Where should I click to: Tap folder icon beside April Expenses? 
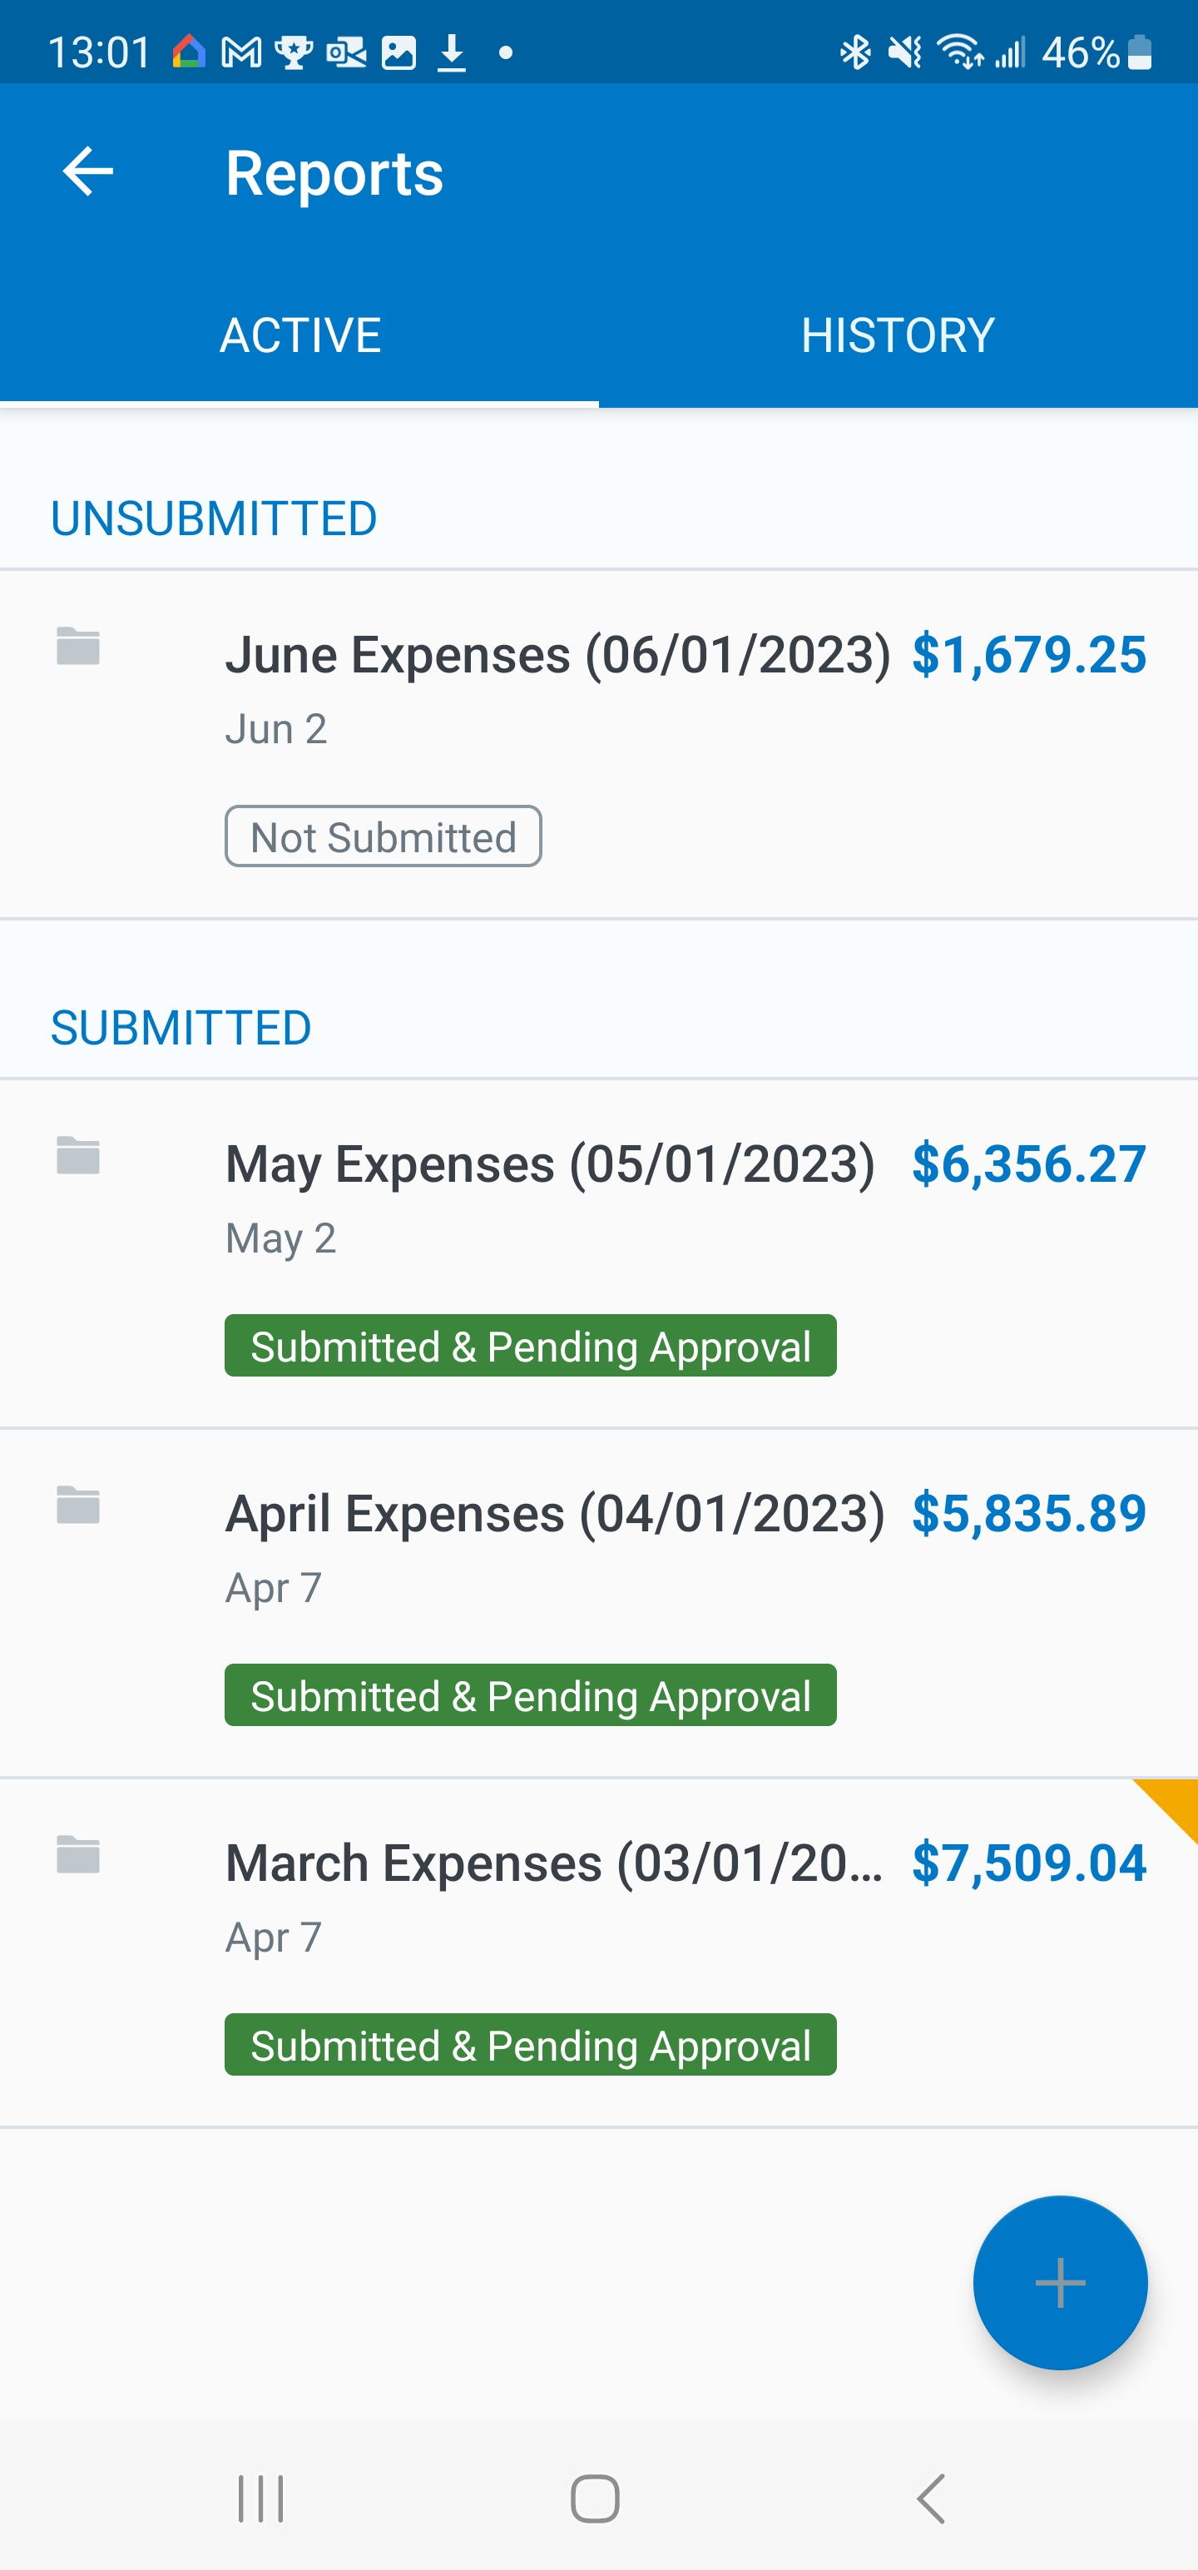pos(78,1506)
